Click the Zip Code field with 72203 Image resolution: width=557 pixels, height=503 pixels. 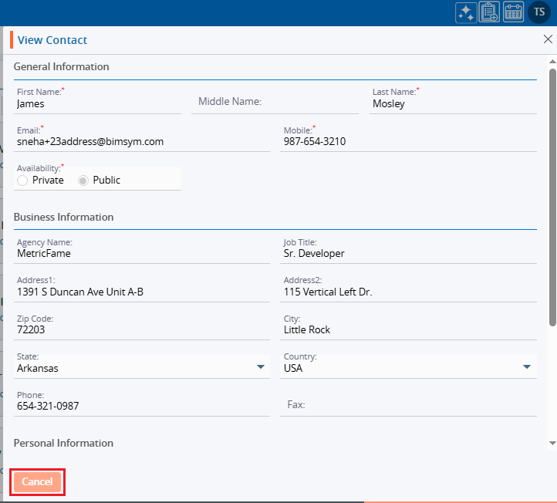[142, 329]
